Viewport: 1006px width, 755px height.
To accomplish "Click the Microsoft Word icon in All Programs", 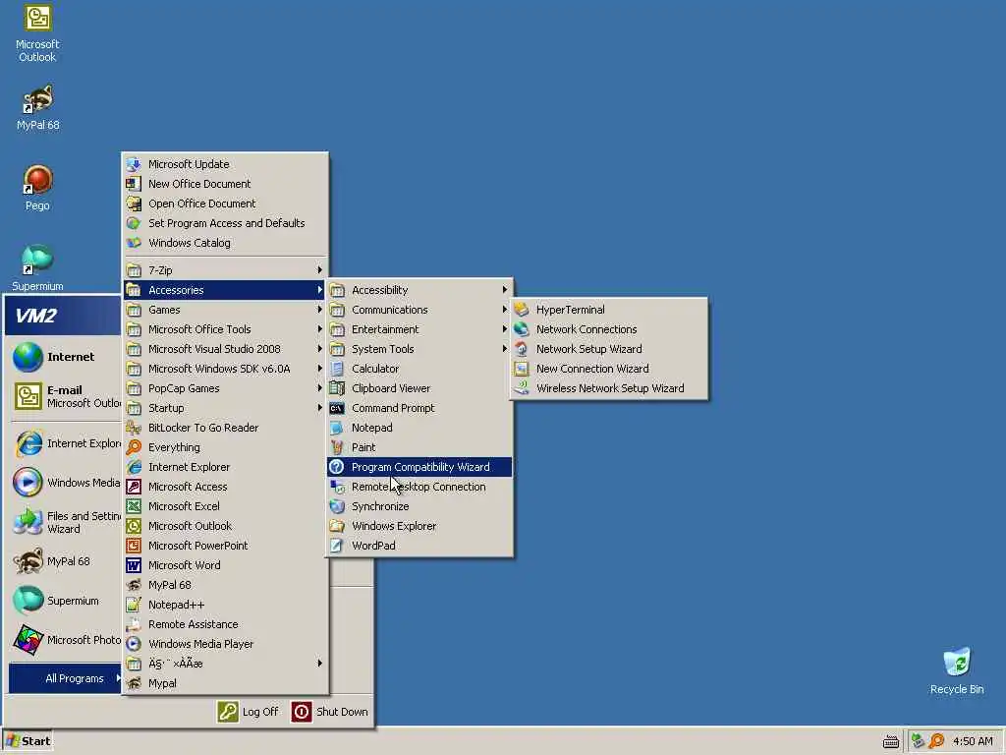I will point(134,565).
